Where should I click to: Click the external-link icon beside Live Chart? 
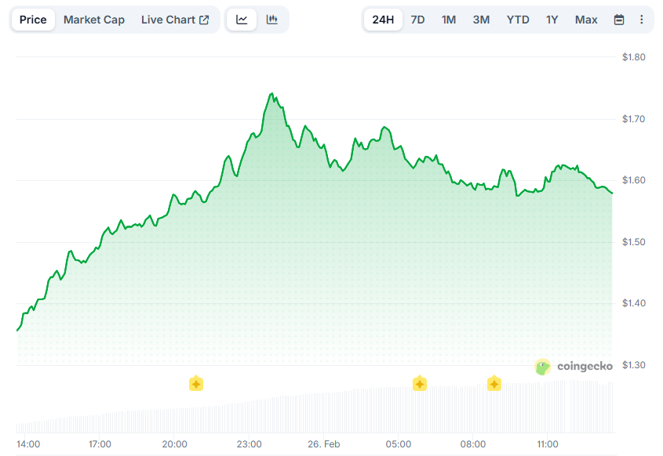(x=205, y=19)
